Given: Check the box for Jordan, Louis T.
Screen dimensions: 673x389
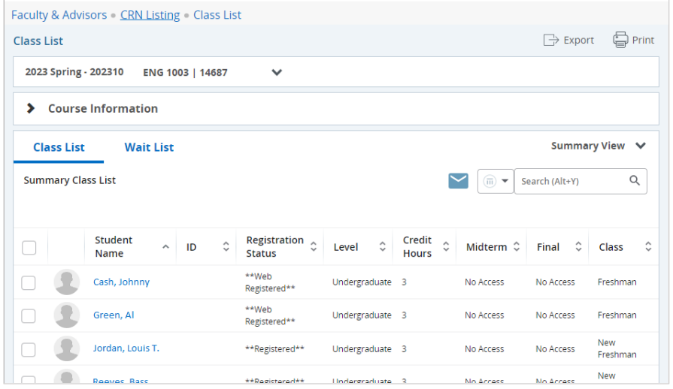Looking at the screenshot, I should (29, 350).
